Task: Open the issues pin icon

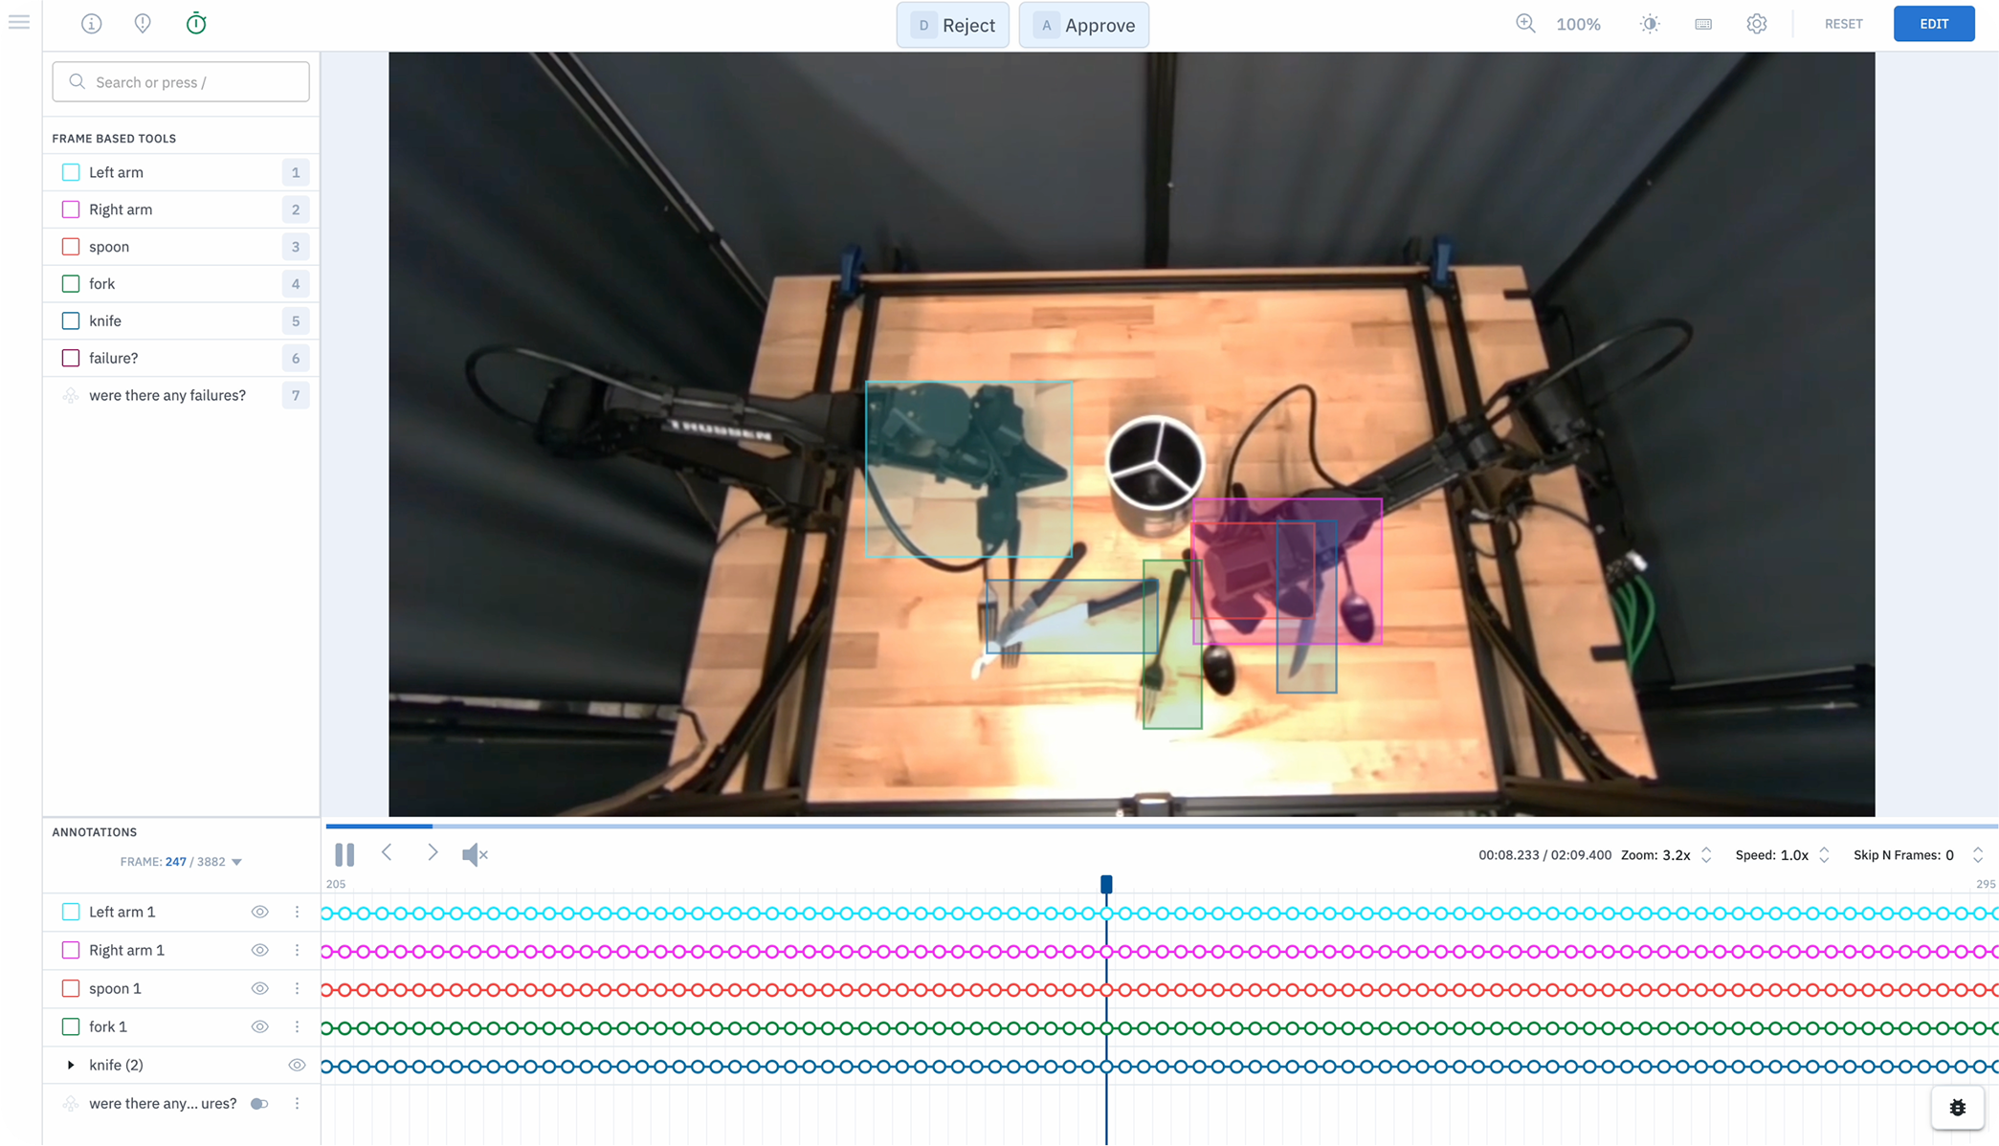Action: coord(143,24)
